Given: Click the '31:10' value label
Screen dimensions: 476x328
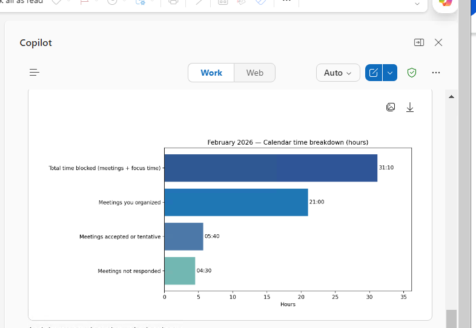Looking at the screenshot, I should coord(386,168).
